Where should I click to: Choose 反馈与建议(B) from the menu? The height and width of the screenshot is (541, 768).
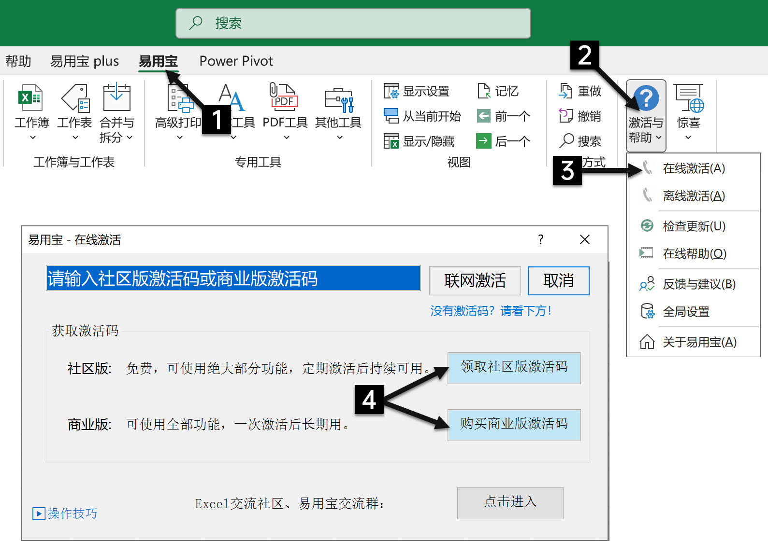click(693, 284)
